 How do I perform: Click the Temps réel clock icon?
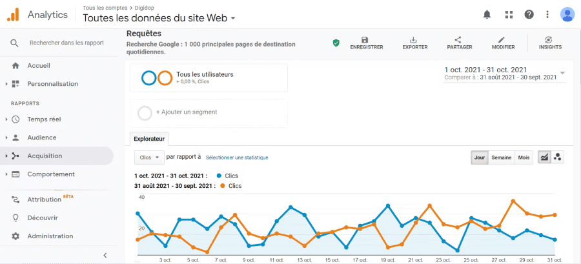tap(15, 119)
